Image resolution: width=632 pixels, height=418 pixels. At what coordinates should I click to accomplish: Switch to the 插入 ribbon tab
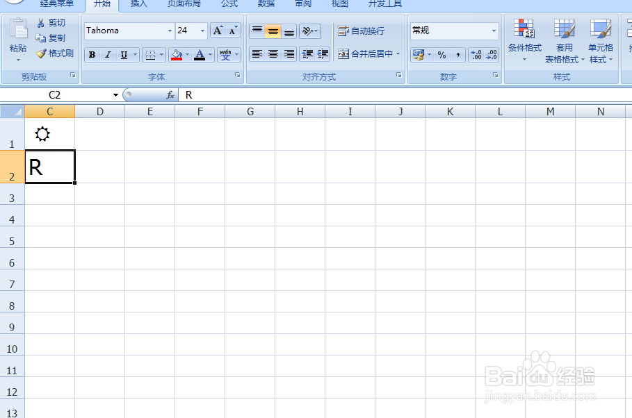[138, 5]
